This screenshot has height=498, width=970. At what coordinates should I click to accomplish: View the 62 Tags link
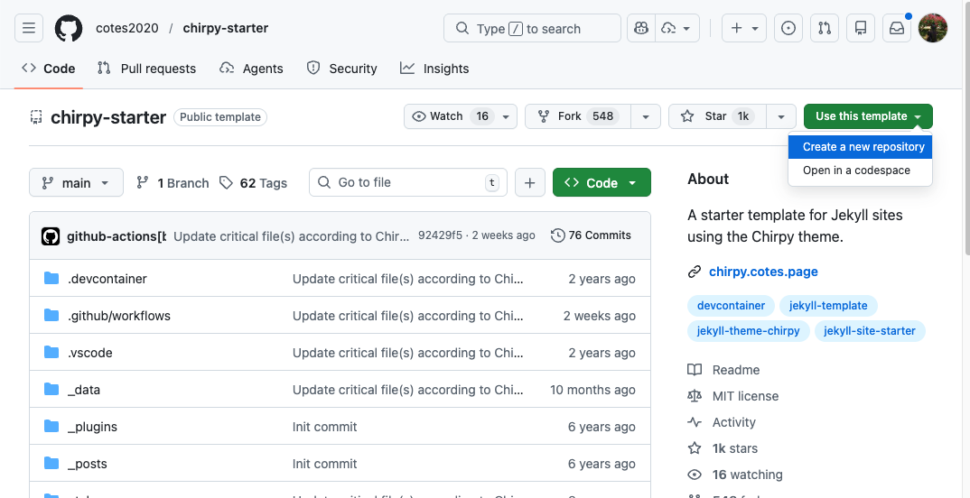click(254, 183)
